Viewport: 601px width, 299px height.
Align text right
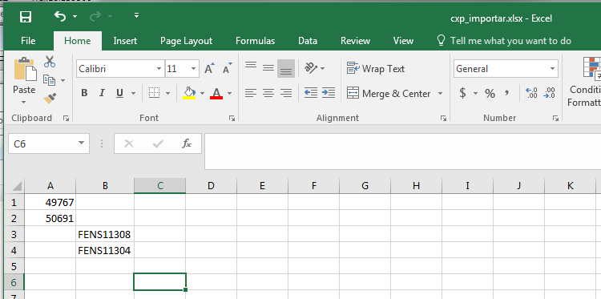(286, 93)
